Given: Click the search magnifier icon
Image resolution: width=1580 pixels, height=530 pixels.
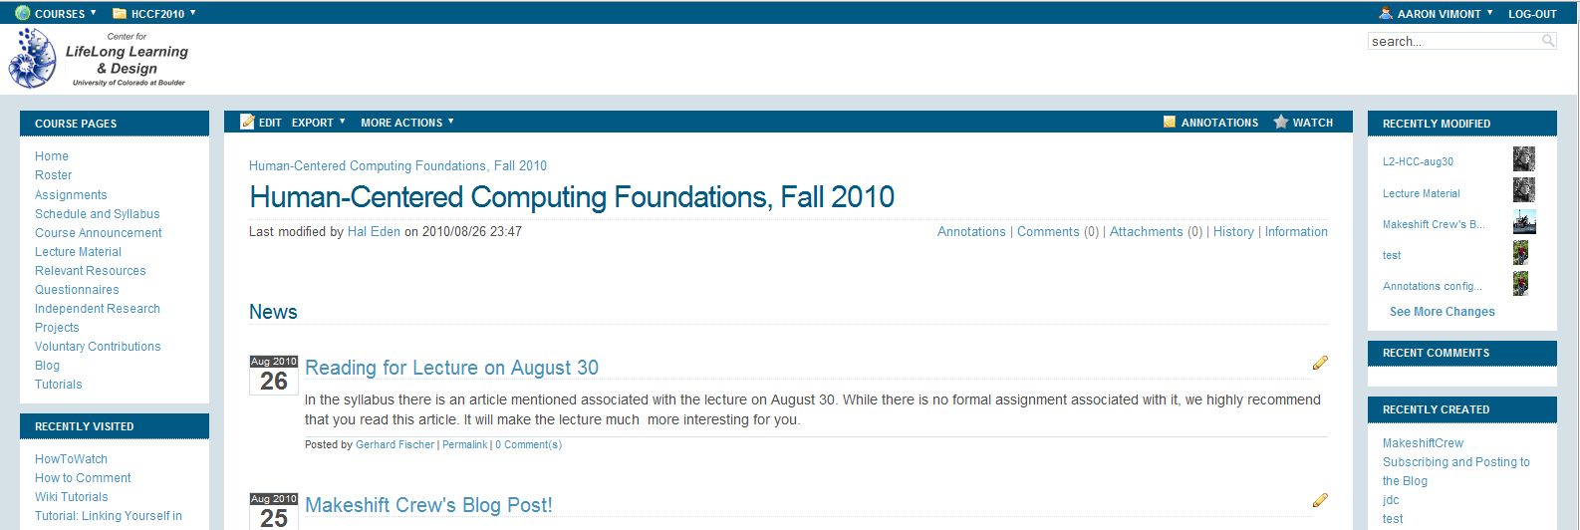Looking at the screenshot, I should pos(1548,41).
